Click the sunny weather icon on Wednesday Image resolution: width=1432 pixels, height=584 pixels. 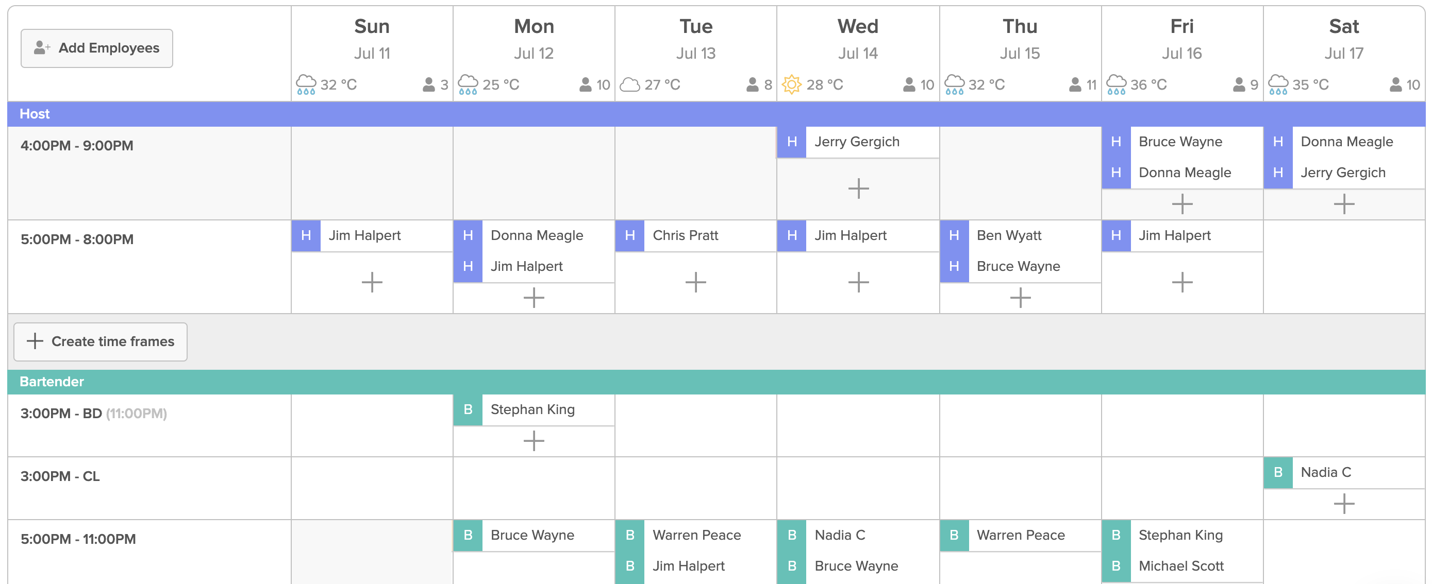791,84
